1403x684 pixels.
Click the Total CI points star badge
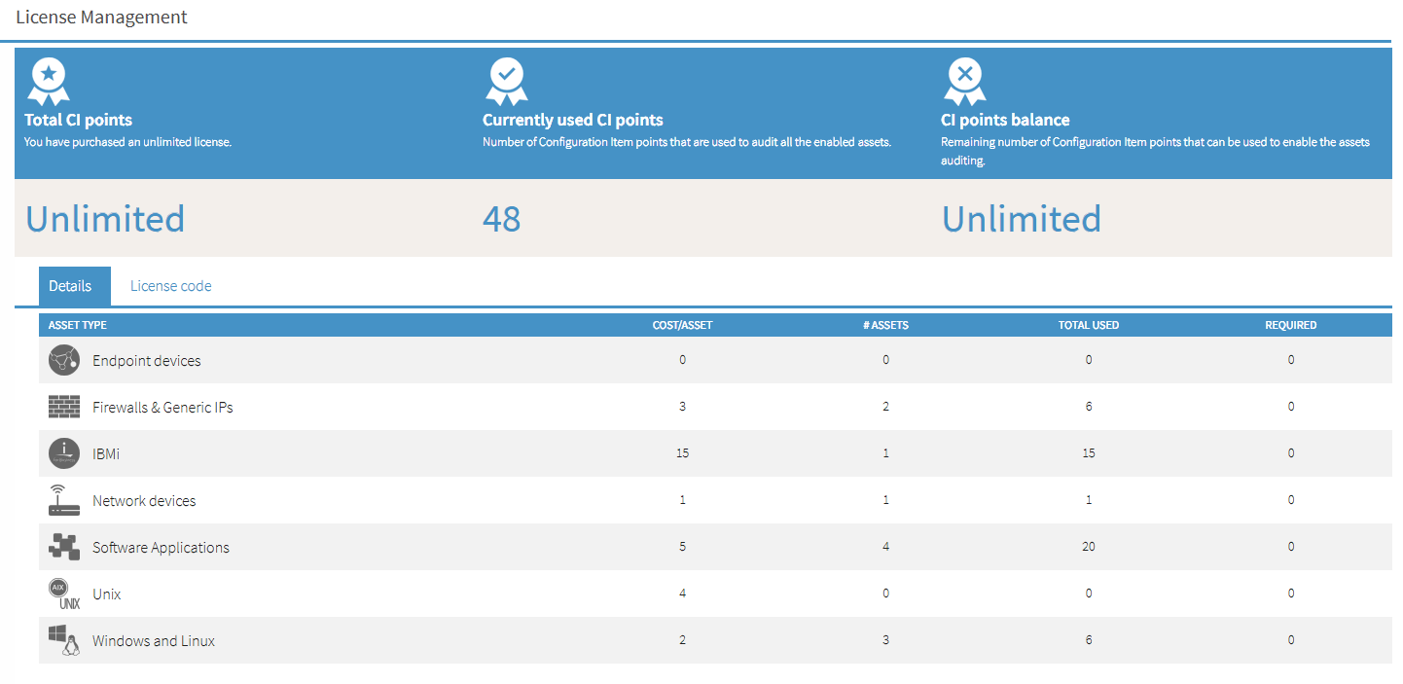coord(49,82)
